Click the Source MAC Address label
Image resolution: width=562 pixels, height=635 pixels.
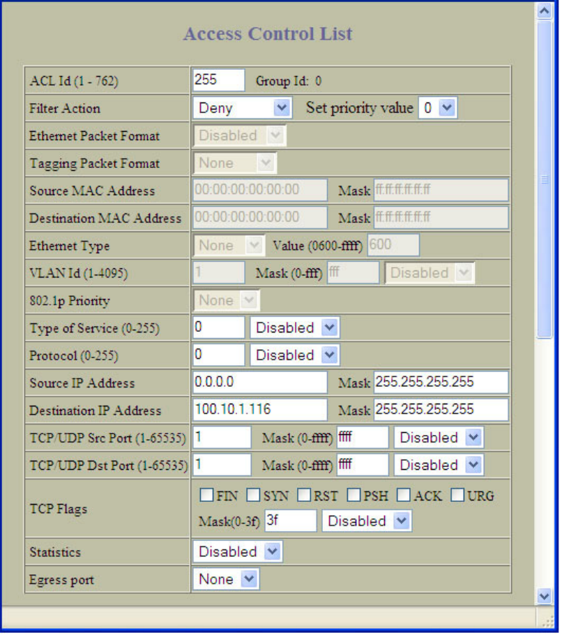(x=92, y=191)
